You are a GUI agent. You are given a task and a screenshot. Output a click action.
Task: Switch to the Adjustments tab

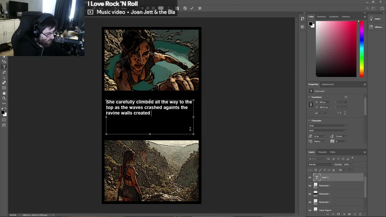coord(328,84)
